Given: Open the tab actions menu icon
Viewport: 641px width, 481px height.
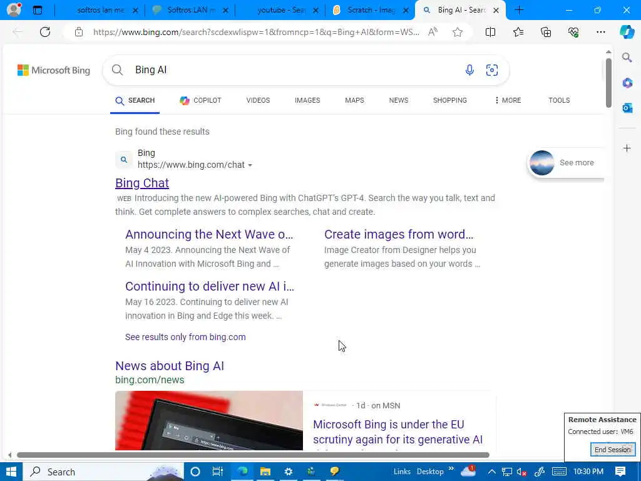Looking at the screenshot, I should coord(38,10).
